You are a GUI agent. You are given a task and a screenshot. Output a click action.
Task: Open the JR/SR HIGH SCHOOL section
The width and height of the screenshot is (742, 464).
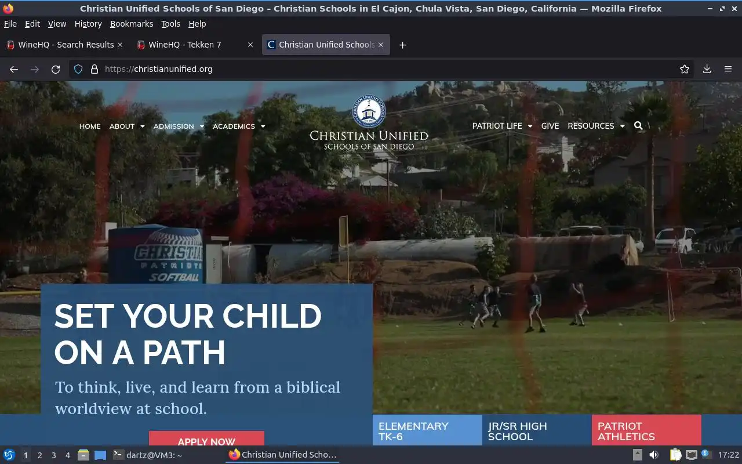[x=537, y=430]
